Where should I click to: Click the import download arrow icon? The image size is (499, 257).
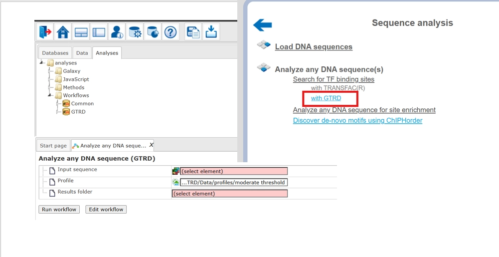(x=211, y=32)
